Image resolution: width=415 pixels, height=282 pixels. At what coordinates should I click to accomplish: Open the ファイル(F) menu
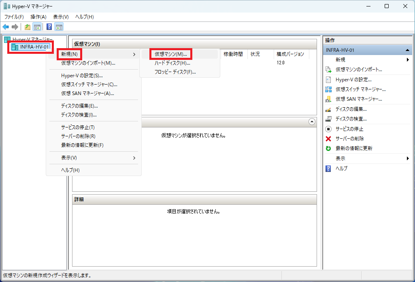pos(14,17)
